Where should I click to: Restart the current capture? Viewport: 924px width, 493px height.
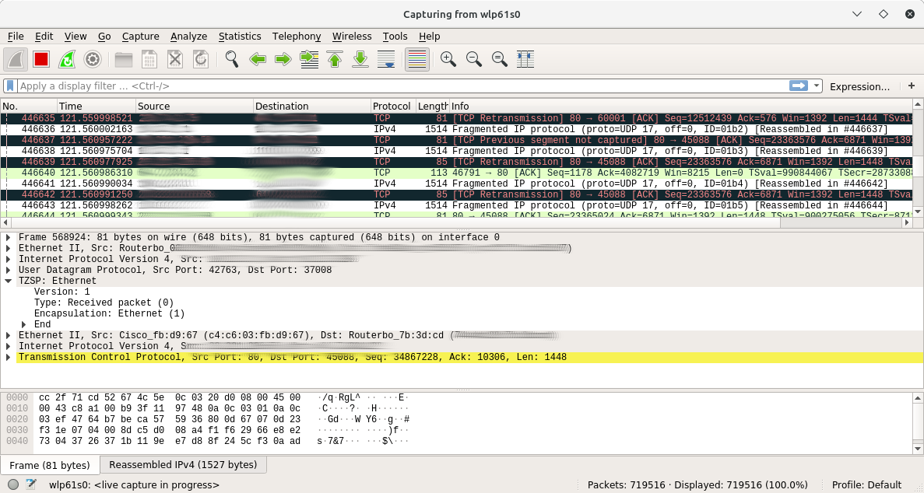click(x=67, y=59)
